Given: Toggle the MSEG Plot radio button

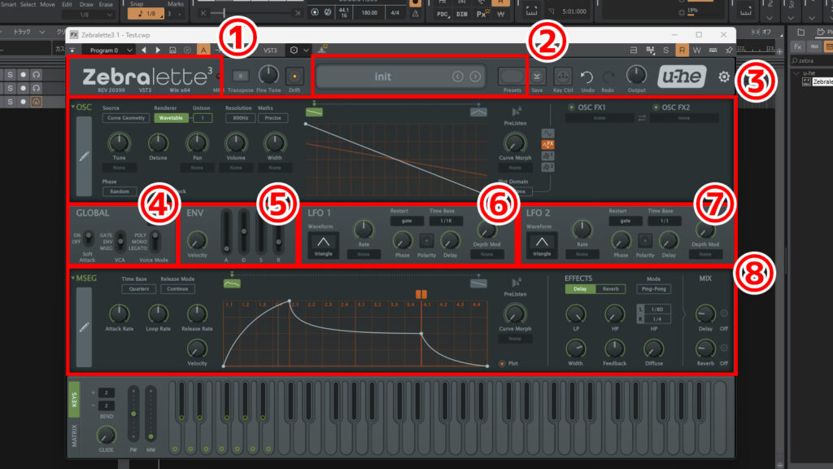Looking at the screenshot, I should pos(503,363).
